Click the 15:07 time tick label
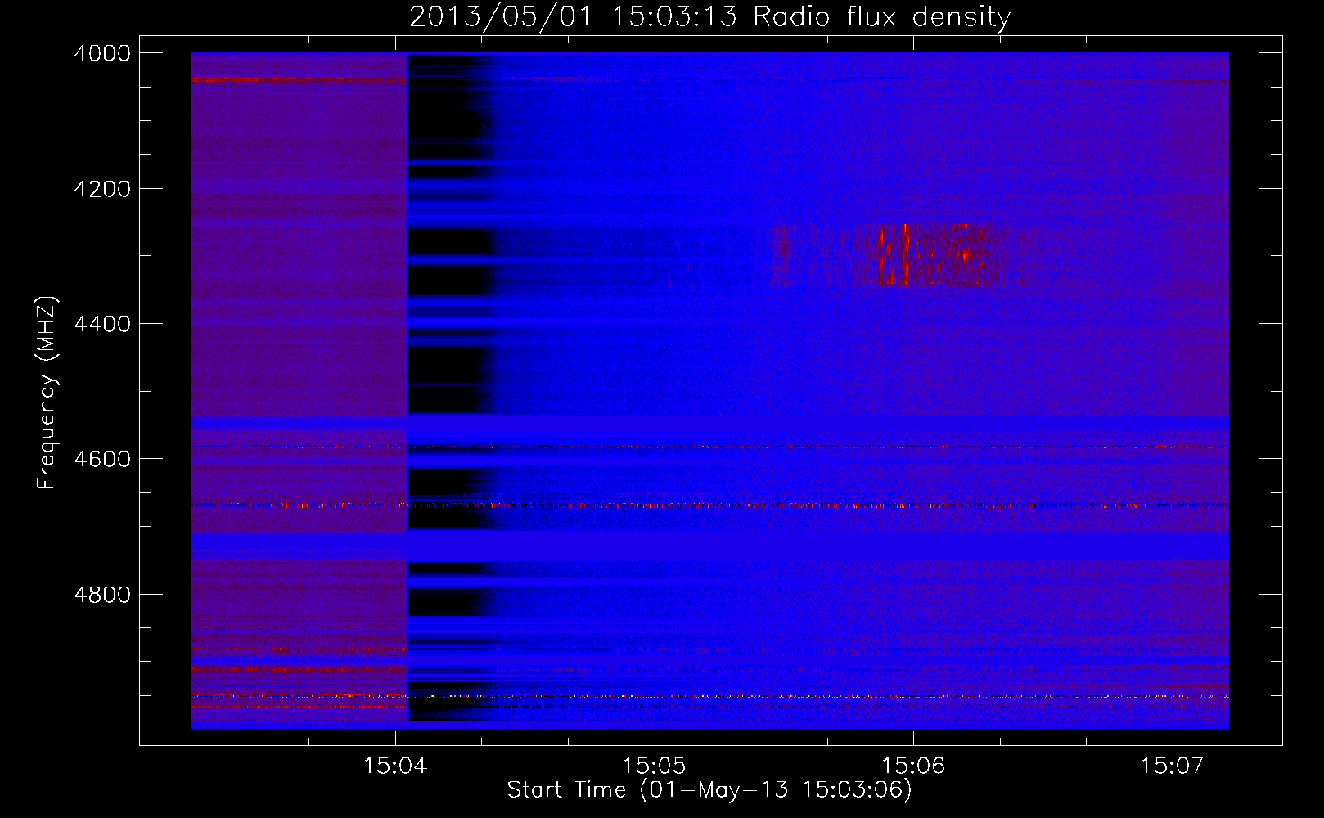The height and width of the screenshot is (818, 1324). (x=1173, y=766)
